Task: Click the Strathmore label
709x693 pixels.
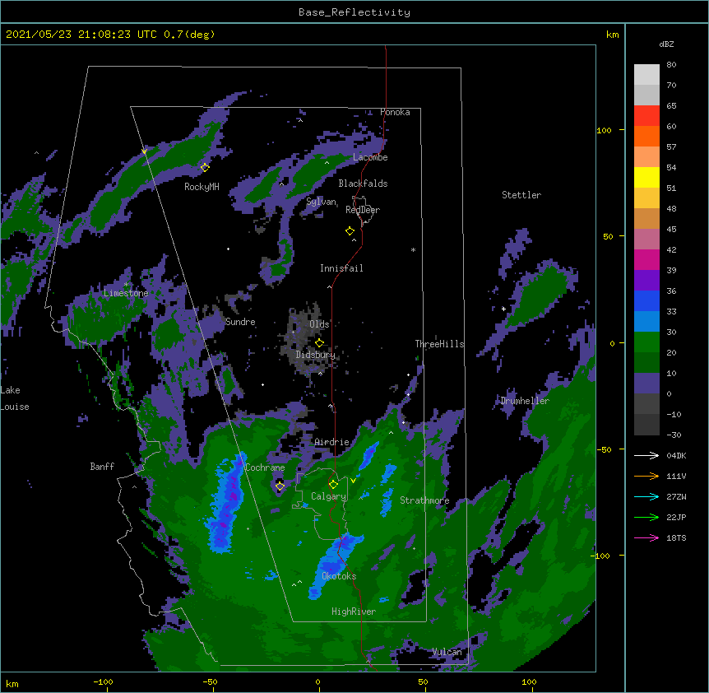Action: pyautogui.click(x=424, y=500)
